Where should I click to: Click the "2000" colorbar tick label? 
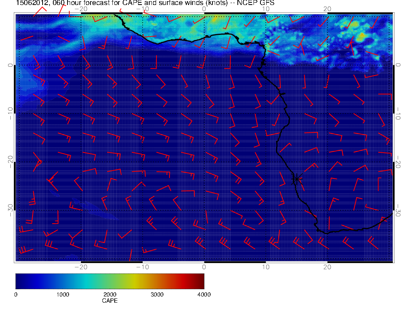[110, 295]
